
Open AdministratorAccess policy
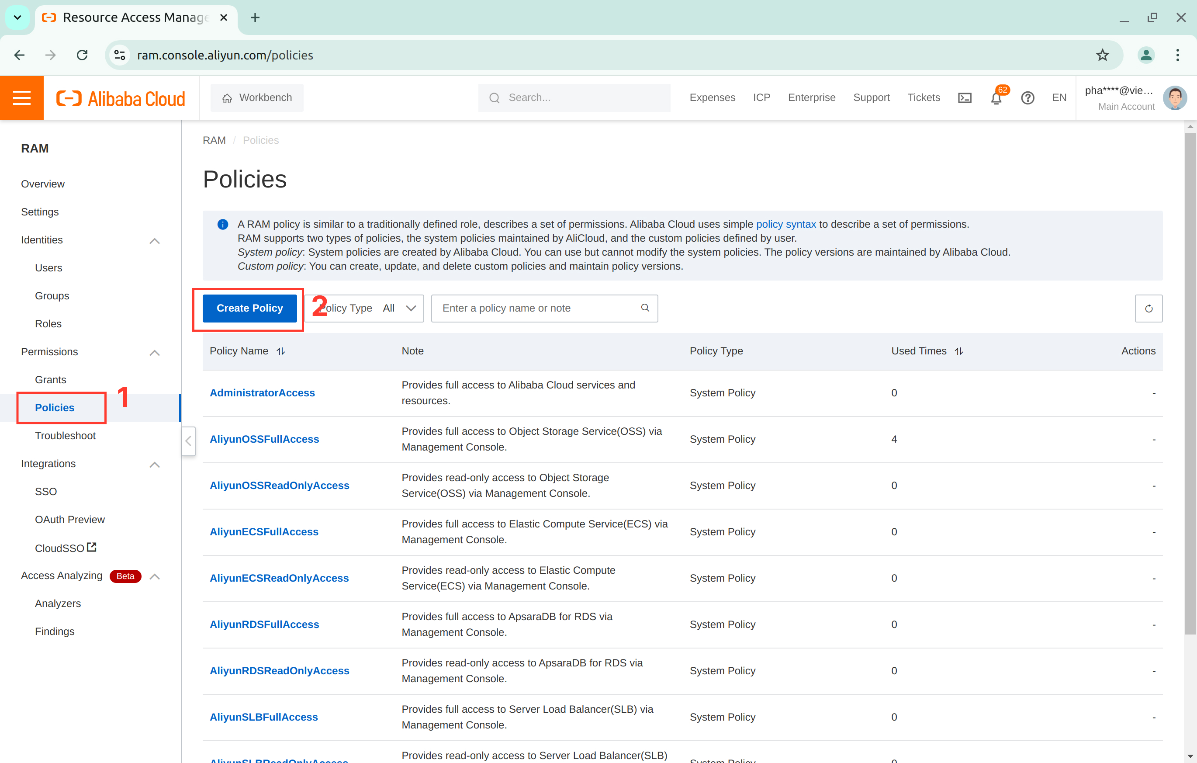[262, 393]
